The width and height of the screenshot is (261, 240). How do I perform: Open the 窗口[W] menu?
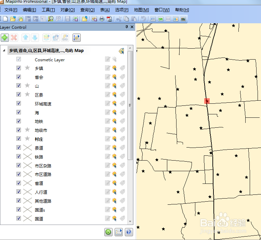pyautogui.click(x=162, y=10)
